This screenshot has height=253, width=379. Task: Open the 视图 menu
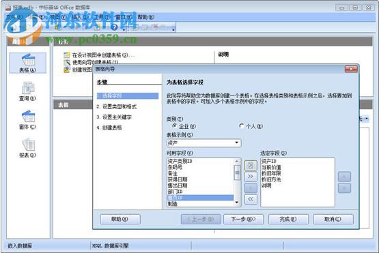point(58,17)
